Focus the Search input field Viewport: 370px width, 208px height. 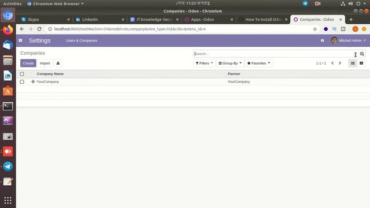point(273,54)
